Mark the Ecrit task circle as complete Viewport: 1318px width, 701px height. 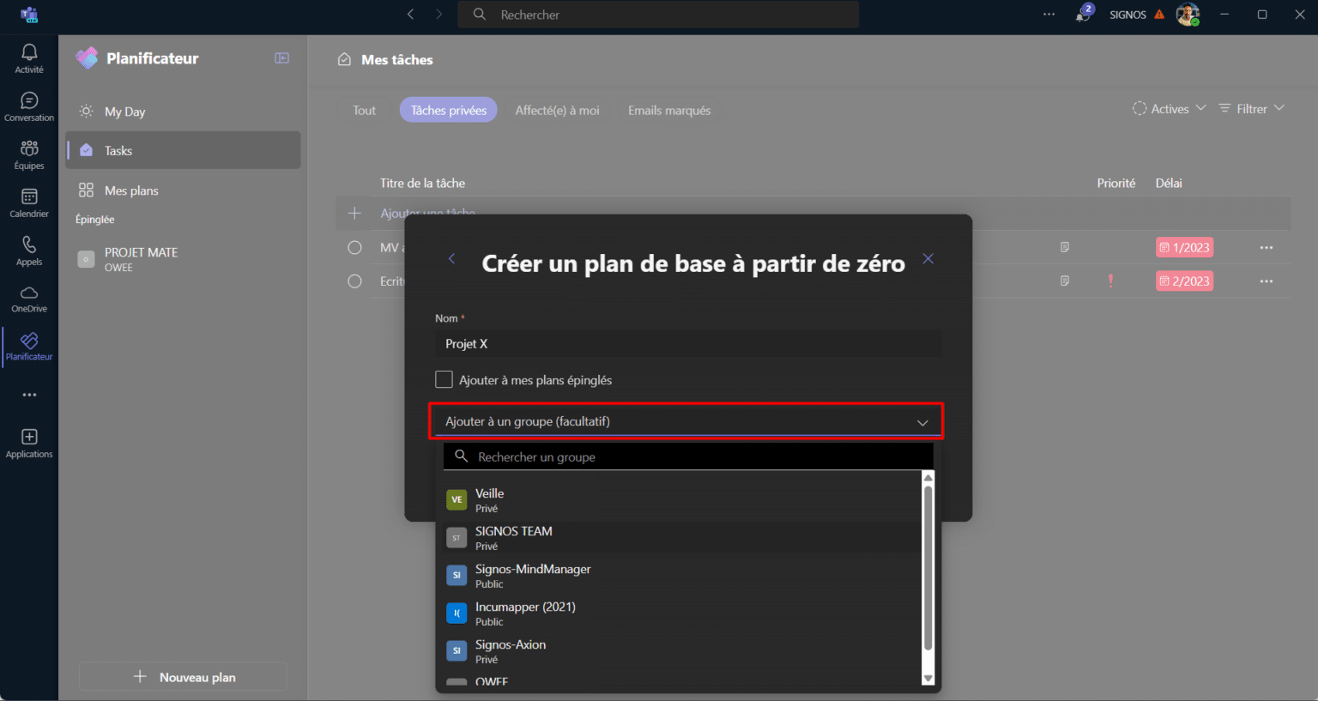(354, 281)
